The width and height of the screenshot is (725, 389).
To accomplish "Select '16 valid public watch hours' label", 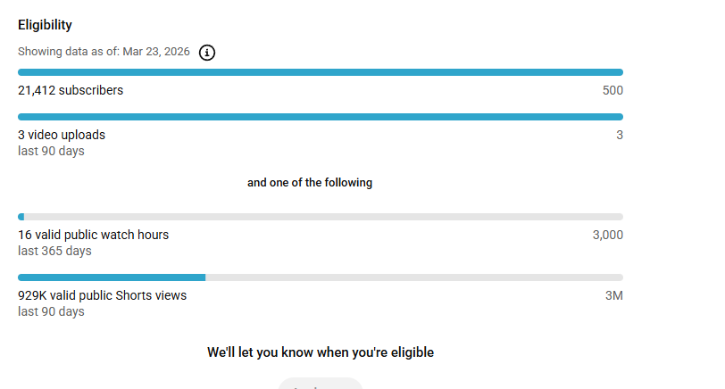I will [x=93, y=235].
